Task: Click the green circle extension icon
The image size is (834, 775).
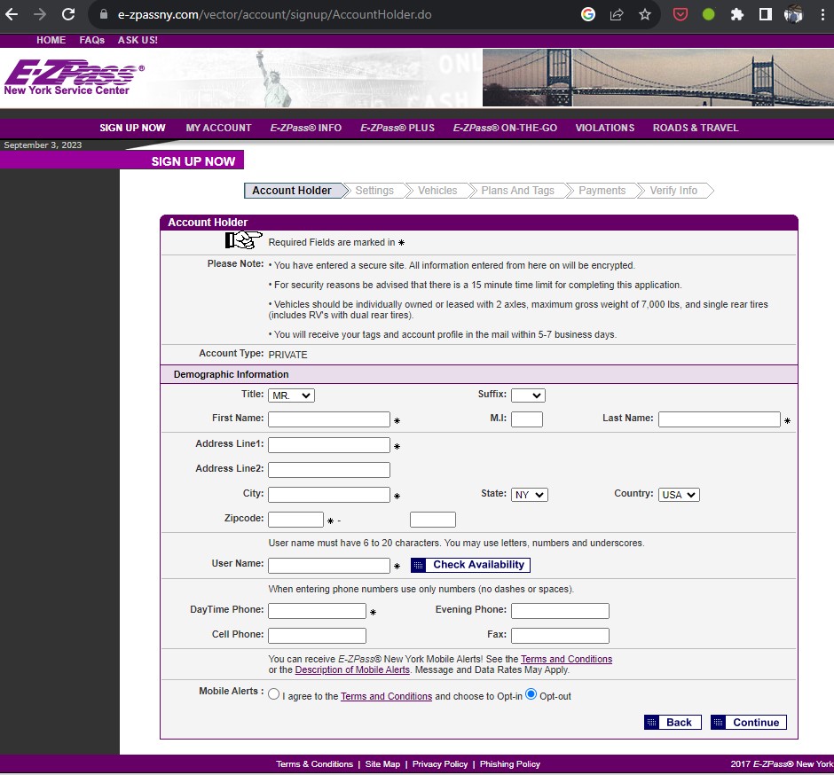Action: pos(709,14)
